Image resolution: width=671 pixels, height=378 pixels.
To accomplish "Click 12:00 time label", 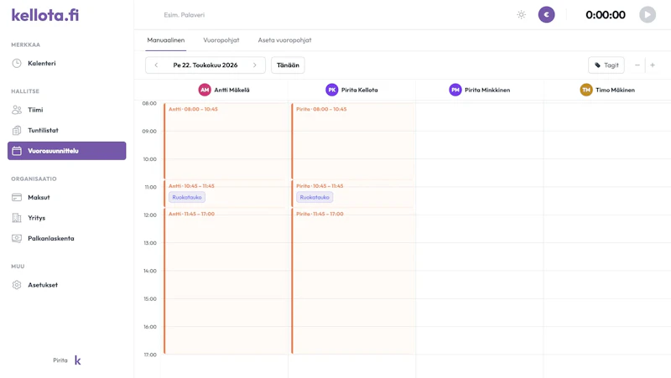I will point(150,215).
